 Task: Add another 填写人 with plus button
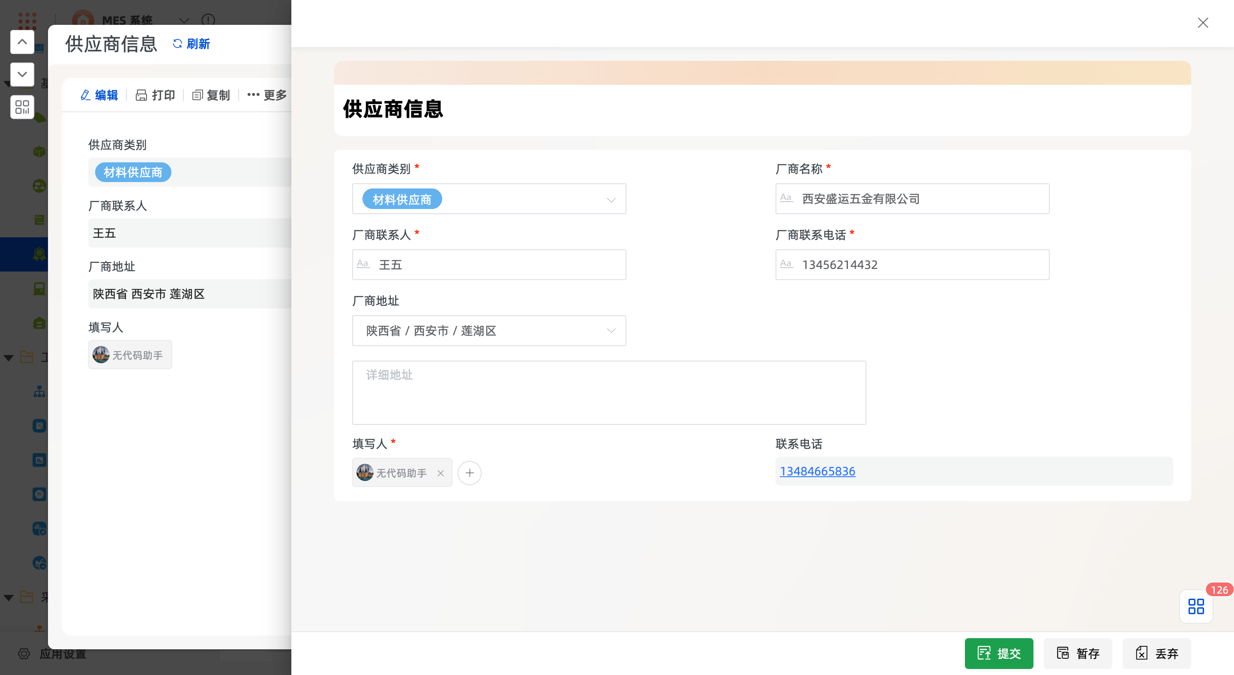tap(470, 472)
